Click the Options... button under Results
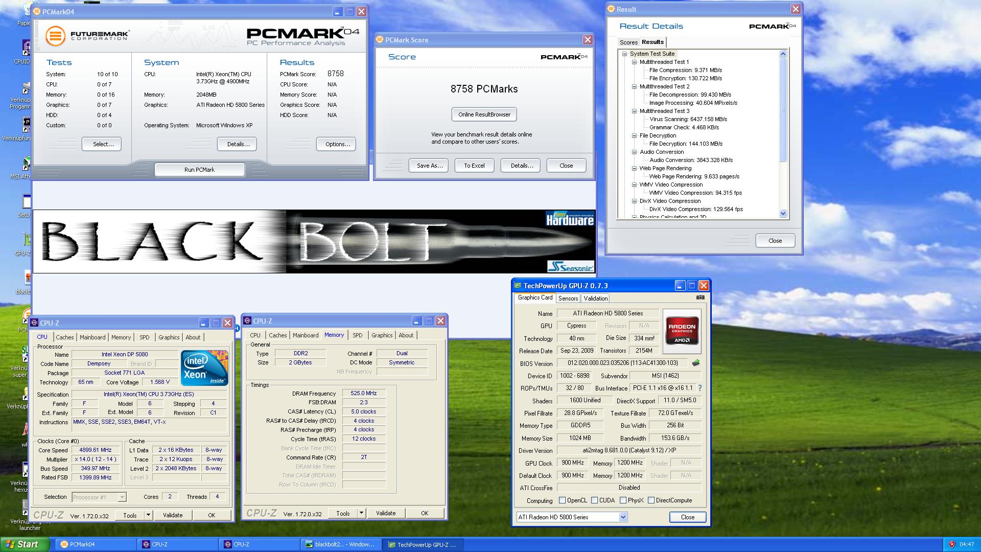 (336, 144)
